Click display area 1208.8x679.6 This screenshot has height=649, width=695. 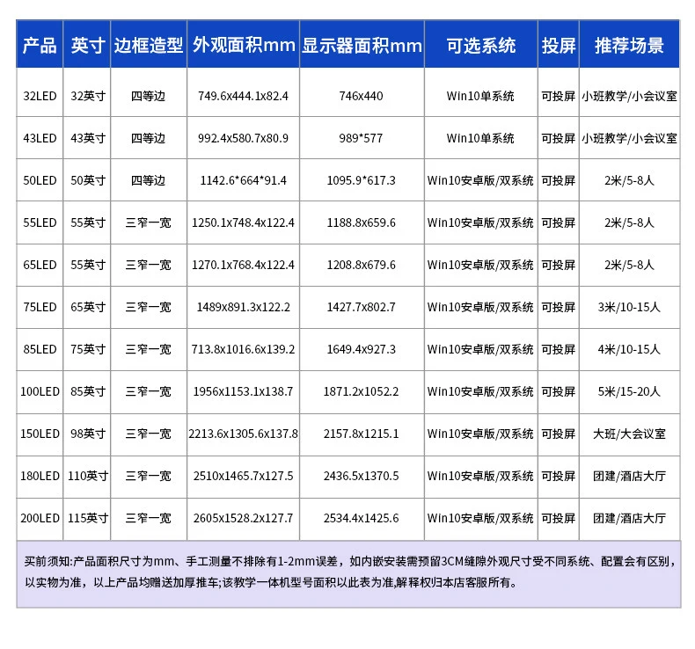(x=362, y=265)
